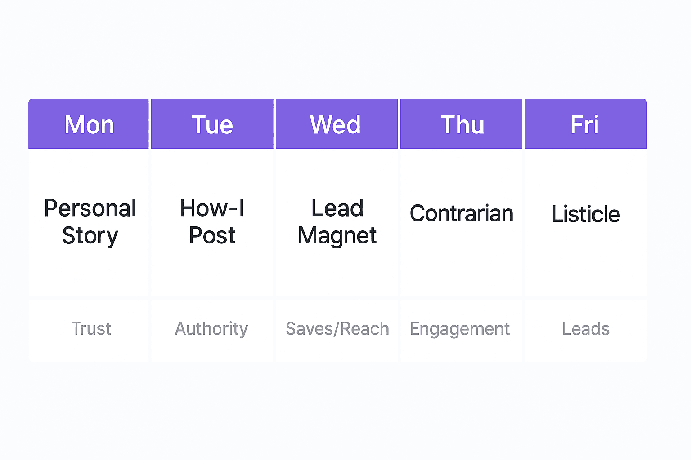The height and width of the screenshot is (460, 691).
Task: Select the Fri column header
Action: 585,124
